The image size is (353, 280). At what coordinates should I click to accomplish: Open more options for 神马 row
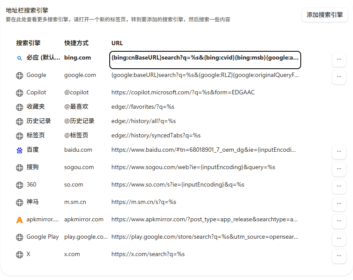[x=339, y=204]
